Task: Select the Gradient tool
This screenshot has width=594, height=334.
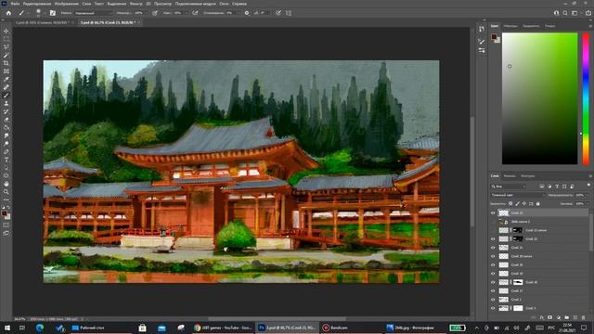Action: point(6,128)
